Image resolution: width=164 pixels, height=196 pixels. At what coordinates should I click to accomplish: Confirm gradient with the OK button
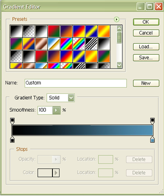[146, 22]
